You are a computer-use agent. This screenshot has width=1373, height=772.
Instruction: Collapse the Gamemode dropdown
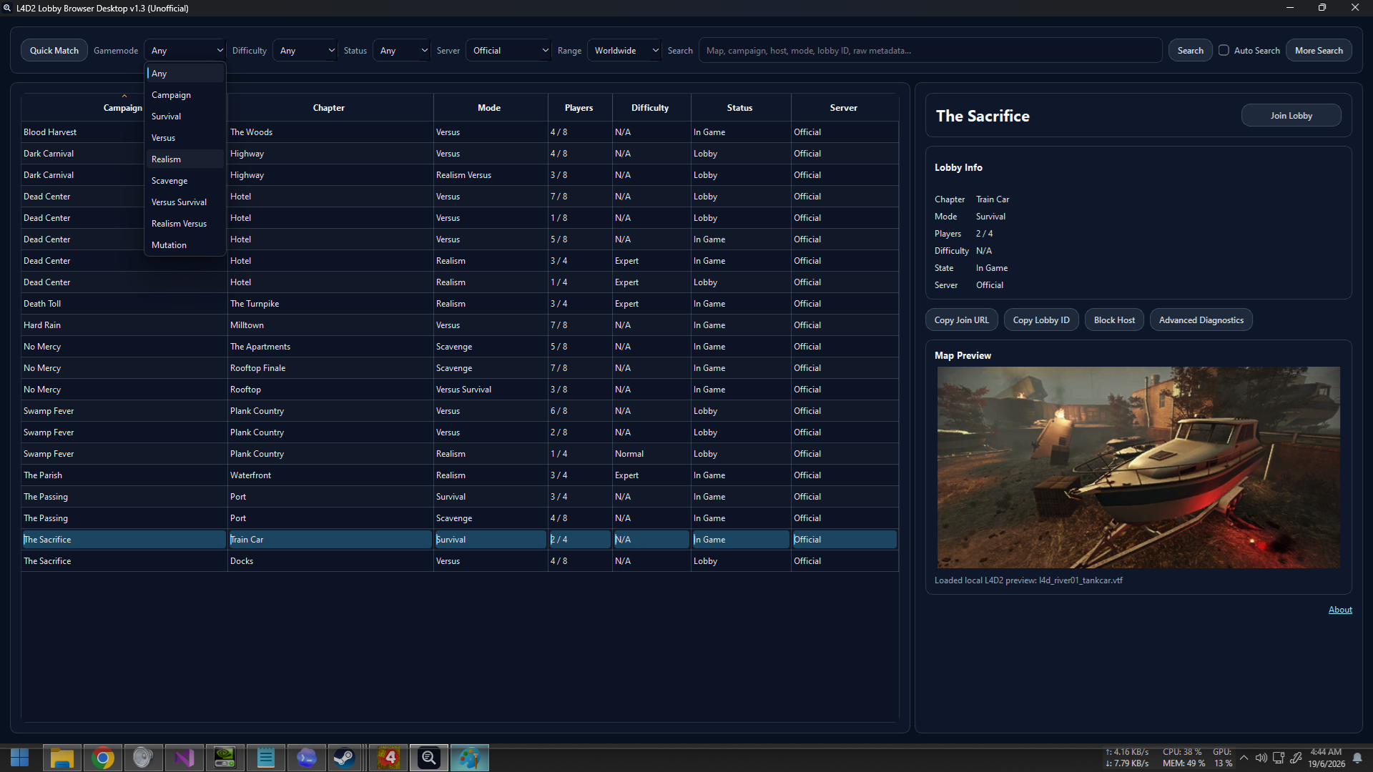click(185, 50)
